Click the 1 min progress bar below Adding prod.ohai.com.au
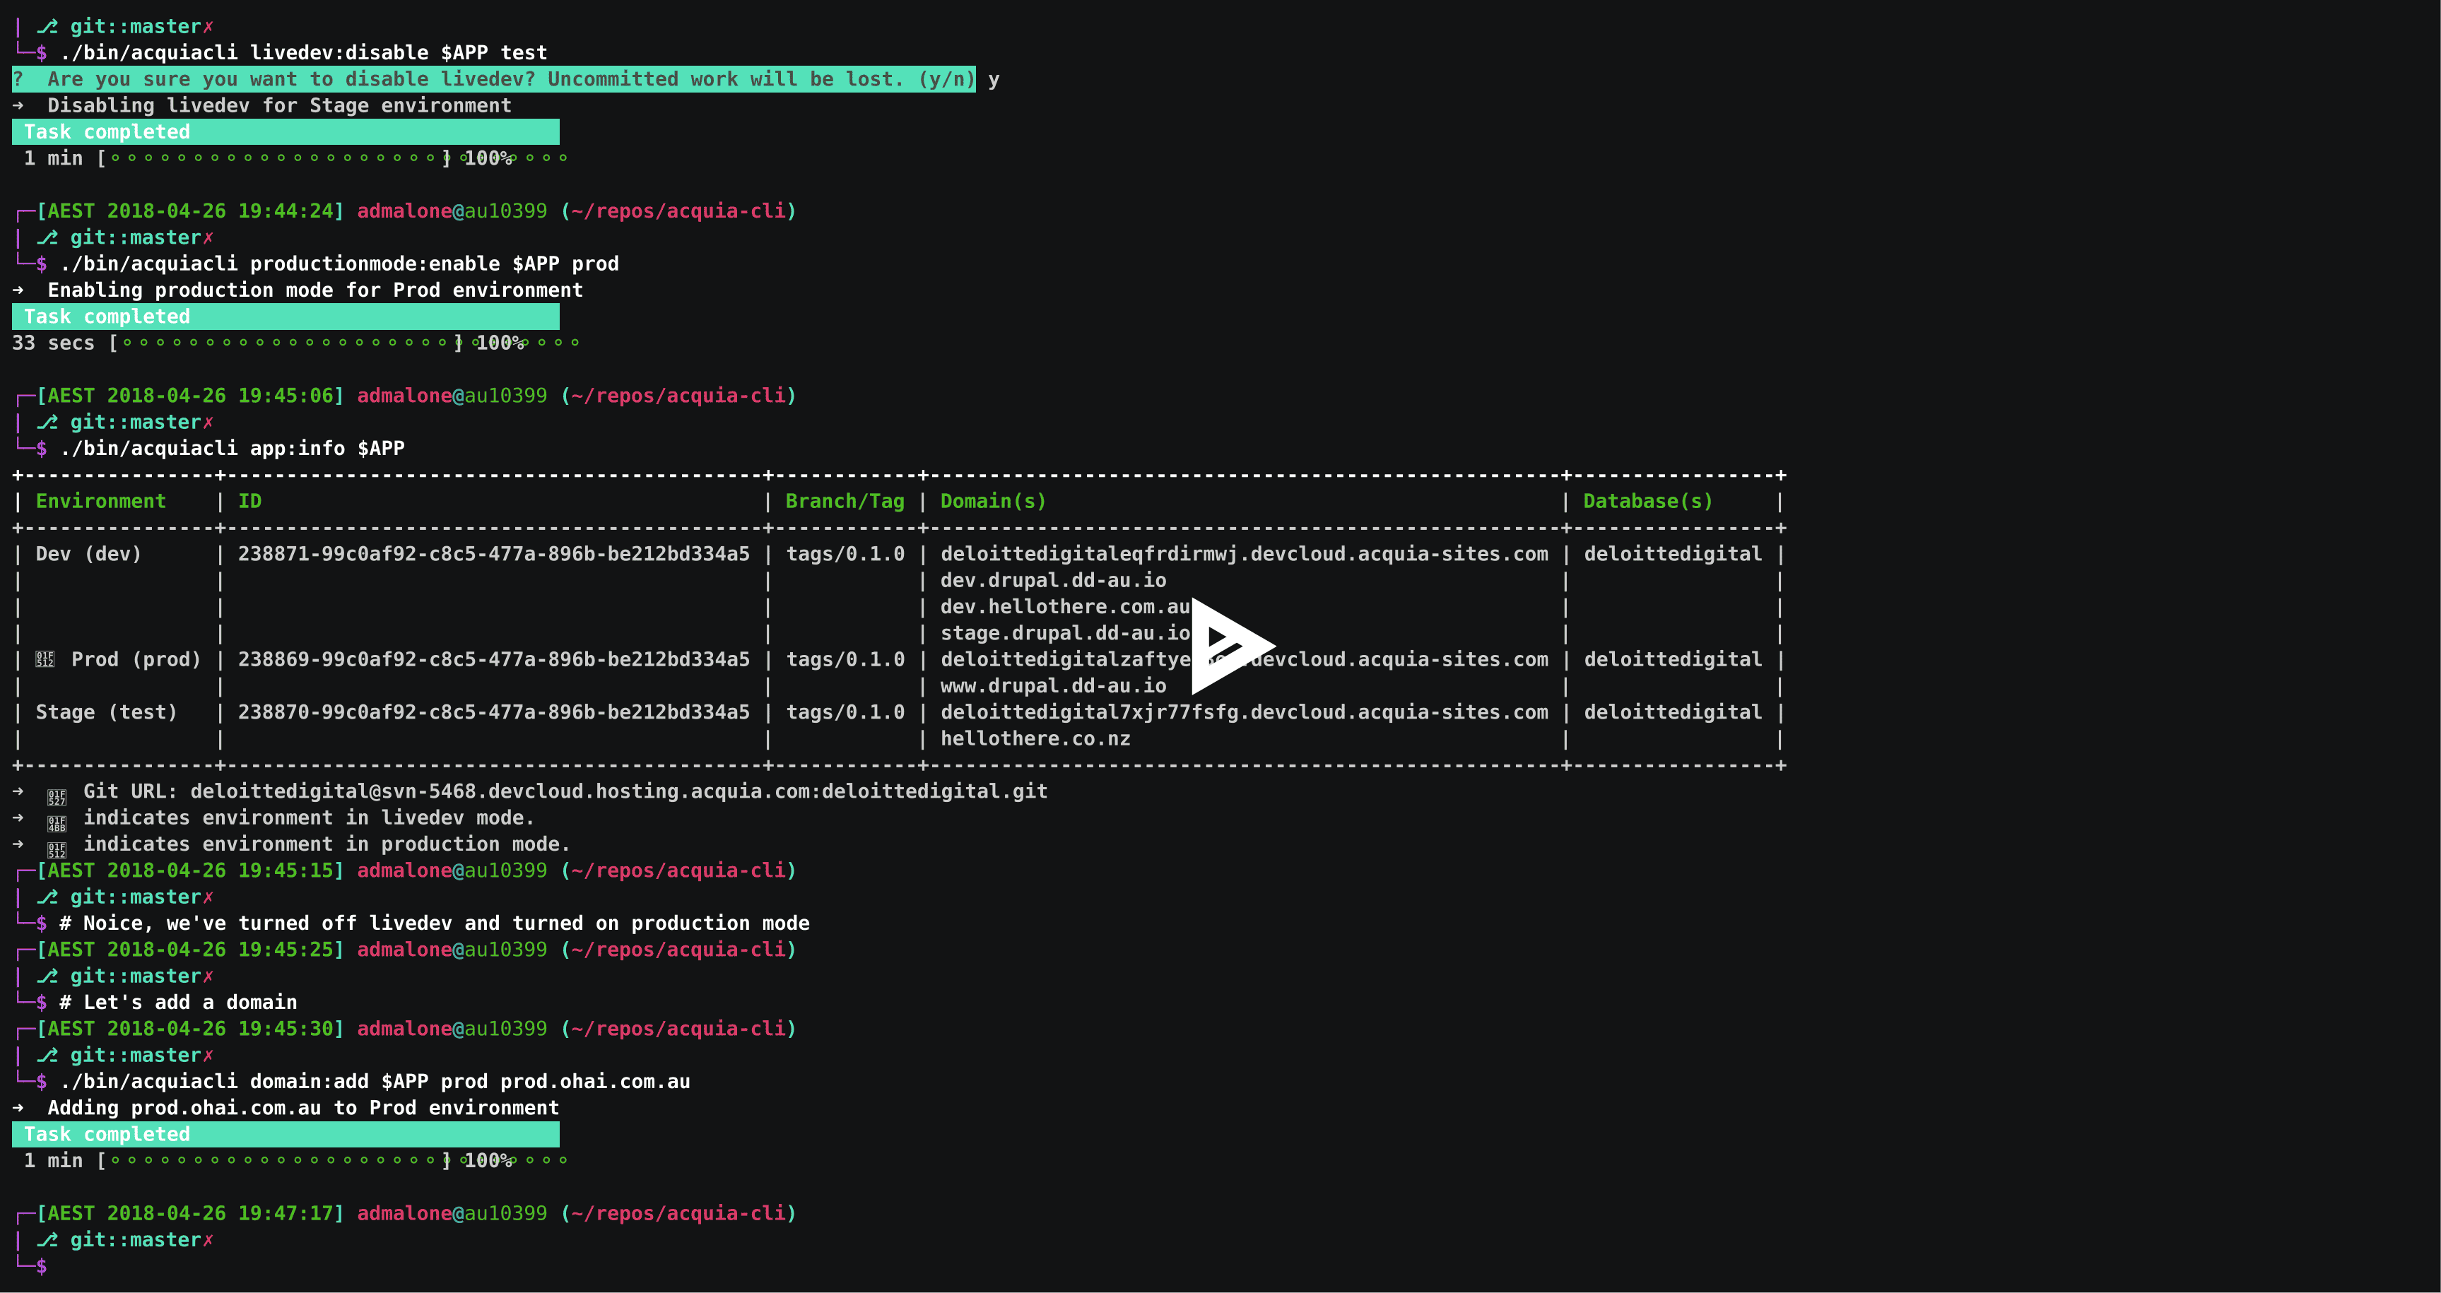This screenshot has width=2441, height=1293. (295, 1160)
